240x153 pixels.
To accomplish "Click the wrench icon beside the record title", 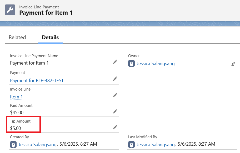I will (x=10, y=10).
